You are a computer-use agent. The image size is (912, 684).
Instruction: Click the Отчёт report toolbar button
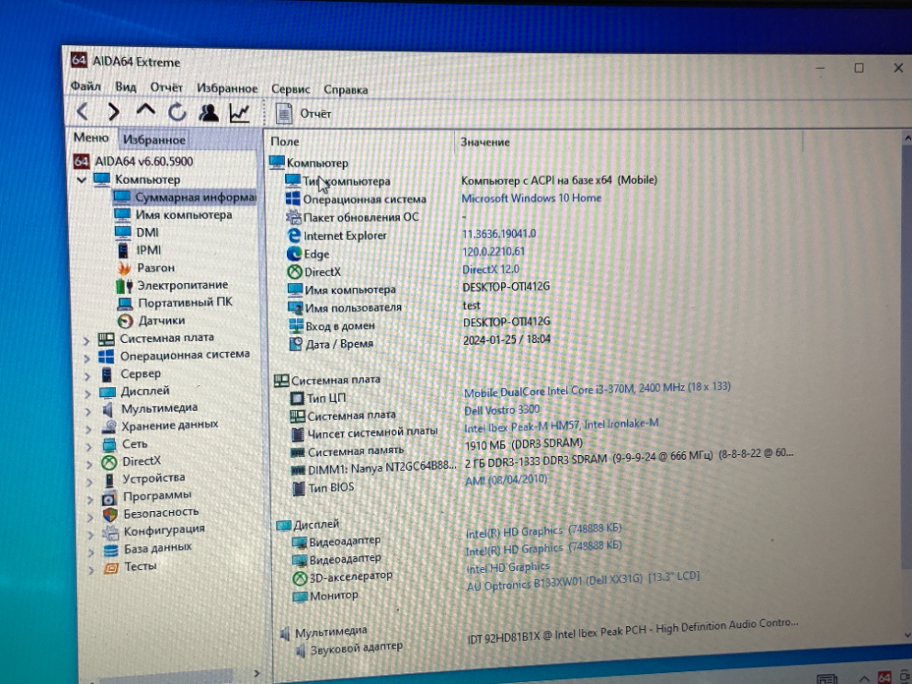click(303, 113)
